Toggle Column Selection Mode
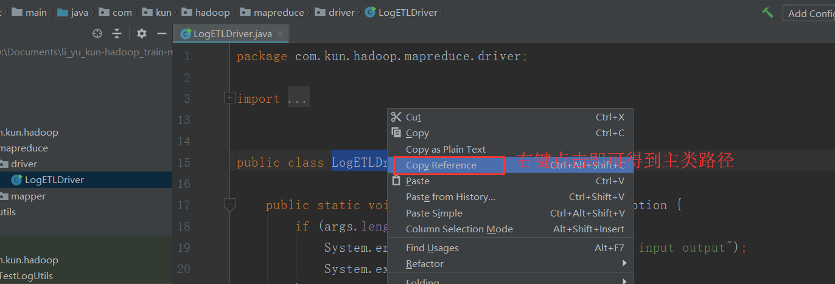The width and height of the screenshot is (835, 284). (x=511, y=229)
